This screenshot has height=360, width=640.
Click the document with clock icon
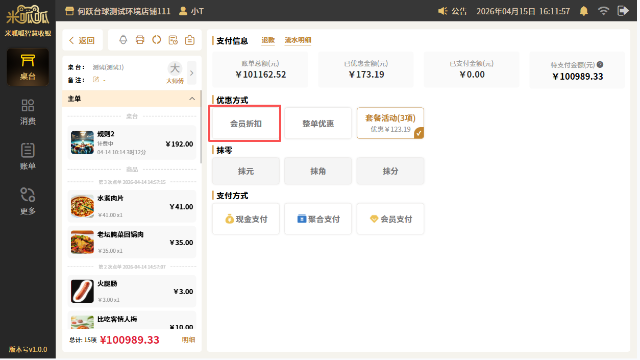[x=173, y=40]
